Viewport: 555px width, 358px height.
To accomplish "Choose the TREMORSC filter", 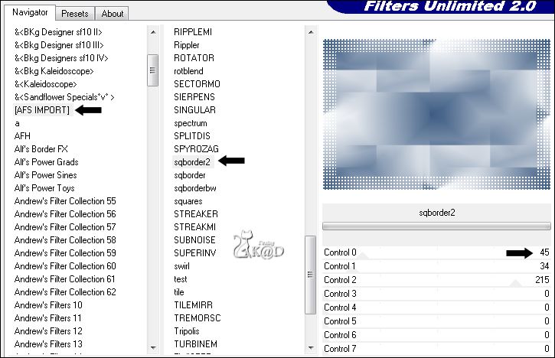I will (198, 318).
